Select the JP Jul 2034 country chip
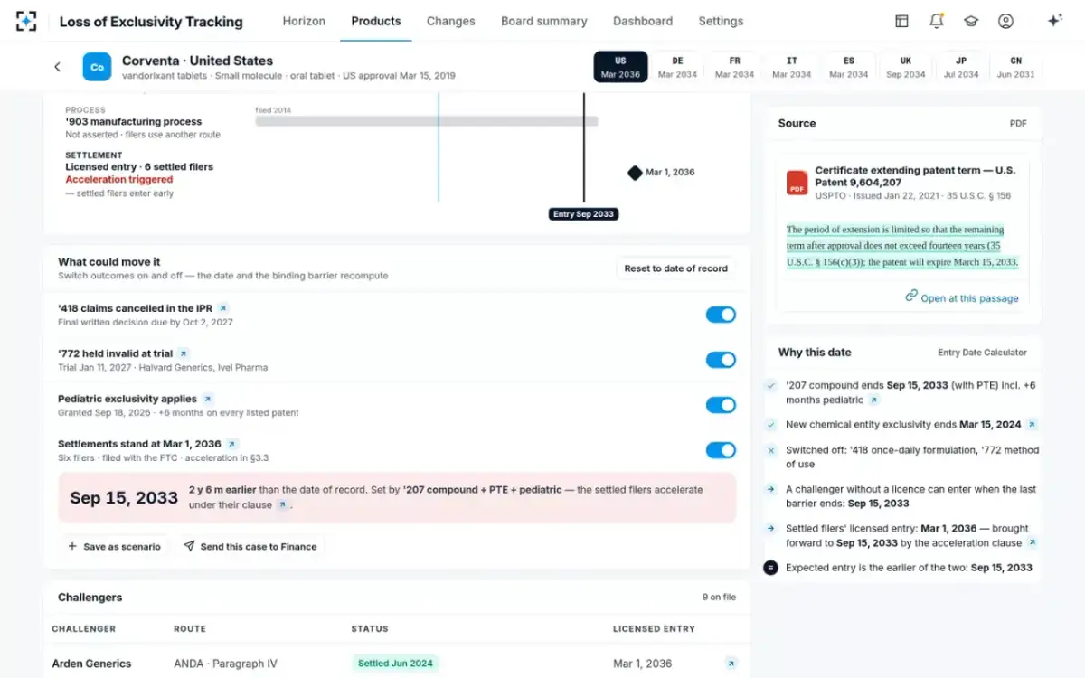Viewport: 1085px width, 678px height. [x=960, y=67]
